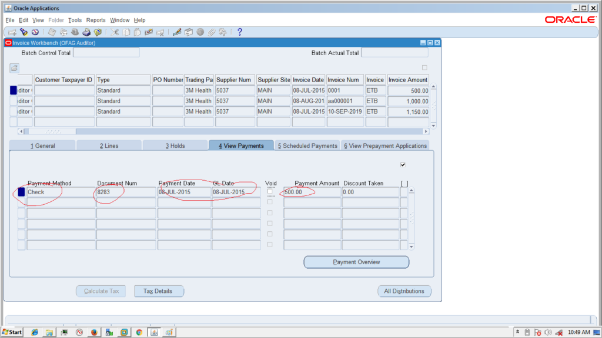Switch to 6 View Prepayment Applications tab
602x338 pixels.
[385, 146]
